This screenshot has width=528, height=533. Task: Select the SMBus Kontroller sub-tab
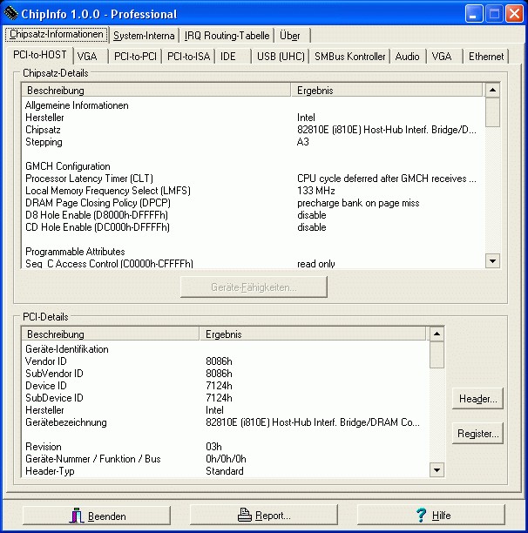(x=350, y=57)
